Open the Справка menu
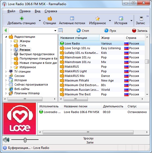152x153 pixels. 51,11
